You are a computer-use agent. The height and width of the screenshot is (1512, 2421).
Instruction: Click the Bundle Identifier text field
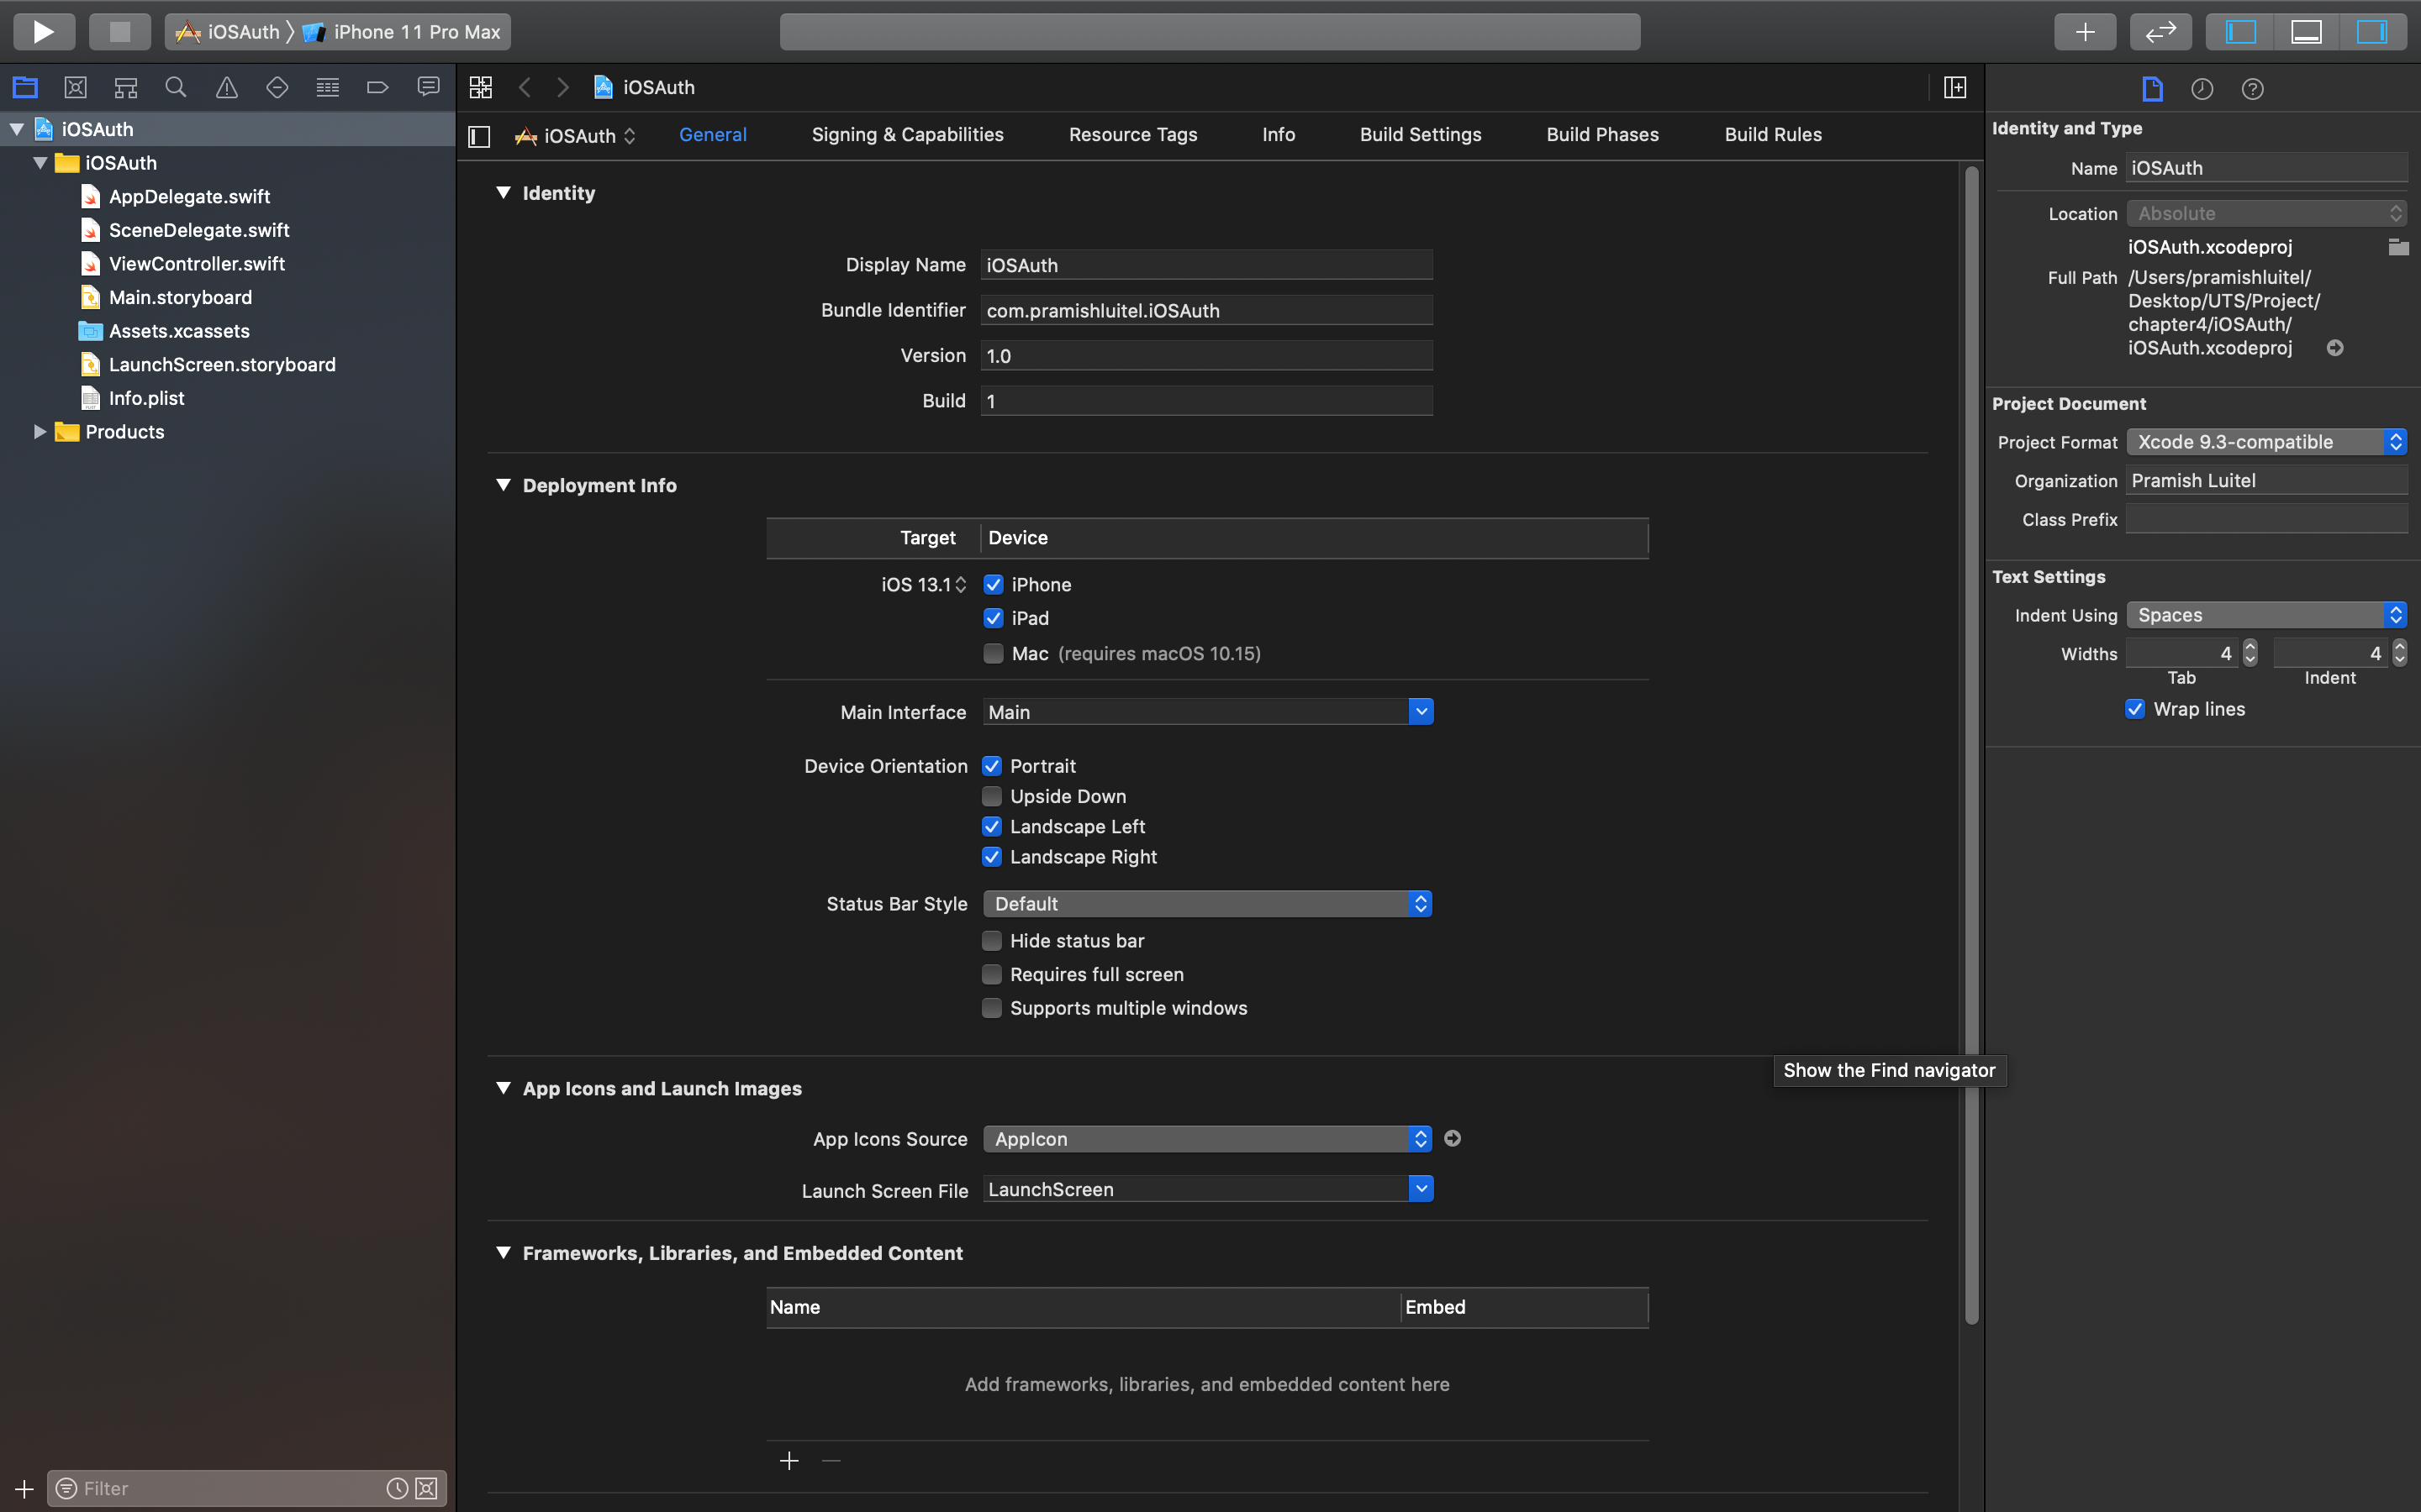(1205, 310)
